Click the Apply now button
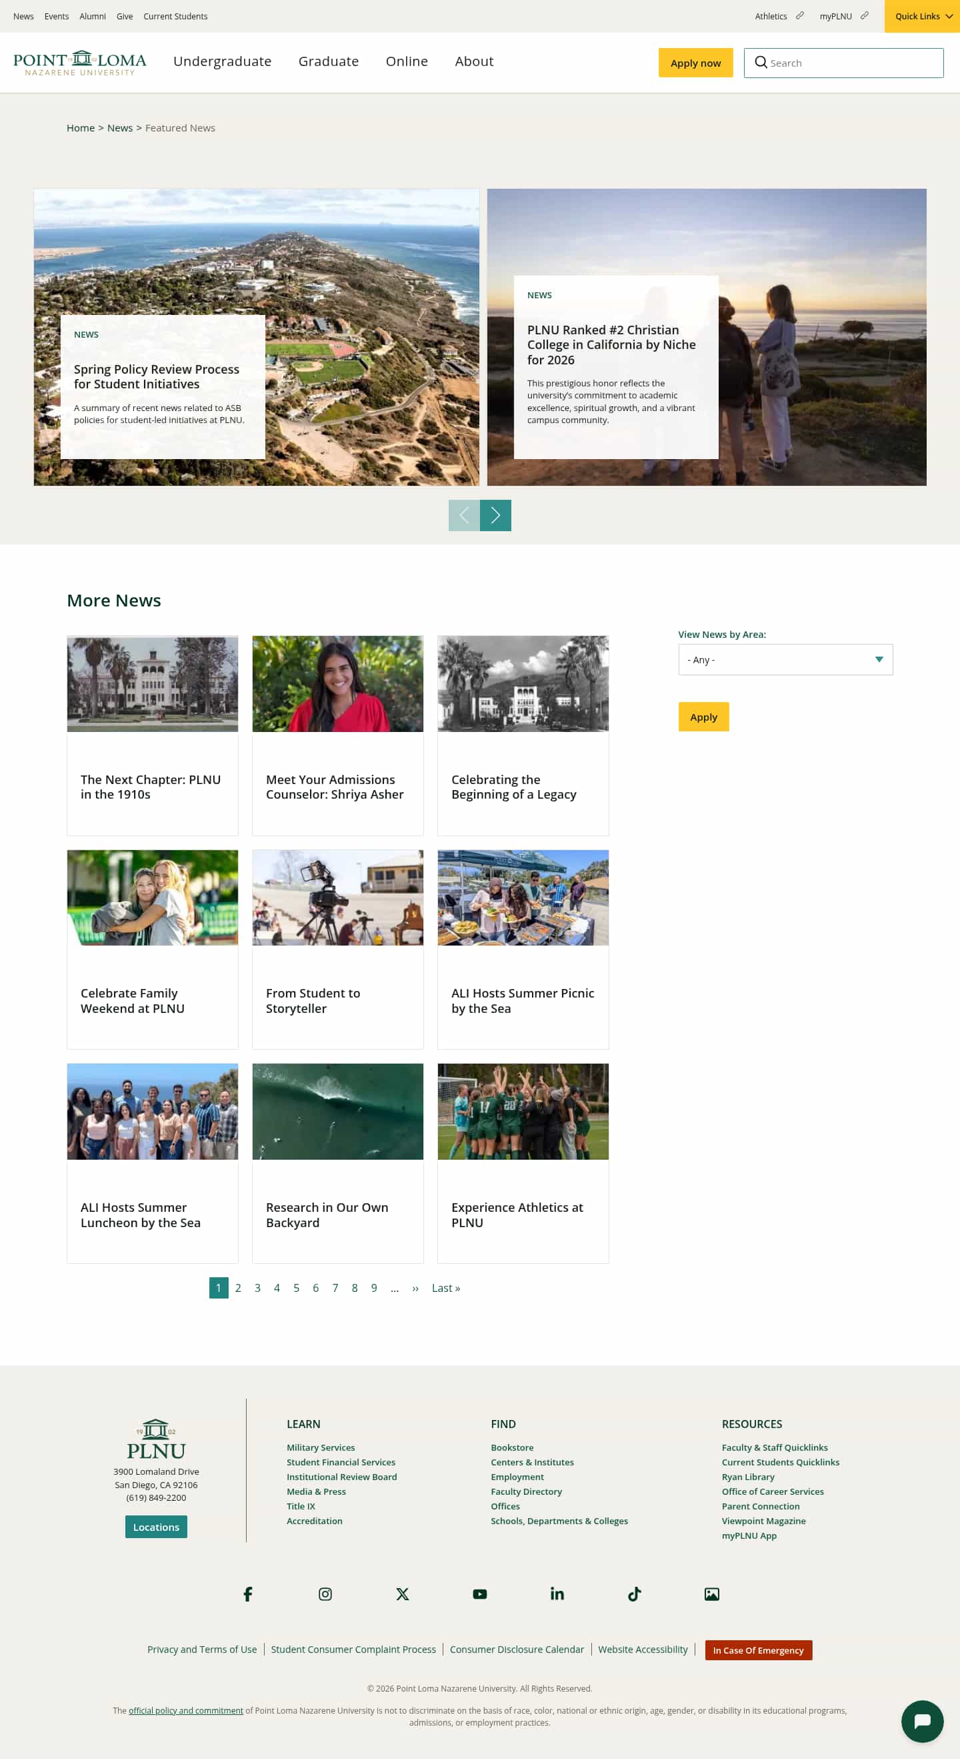960x1759 pixels. (695, 63)
